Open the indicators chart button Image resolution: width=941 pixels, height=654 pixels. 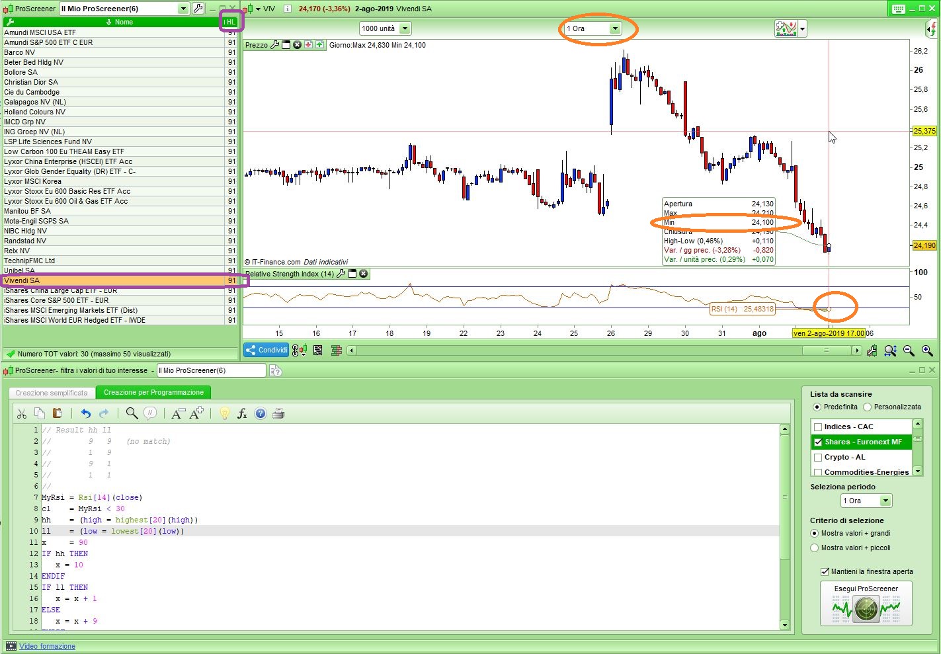786,28
